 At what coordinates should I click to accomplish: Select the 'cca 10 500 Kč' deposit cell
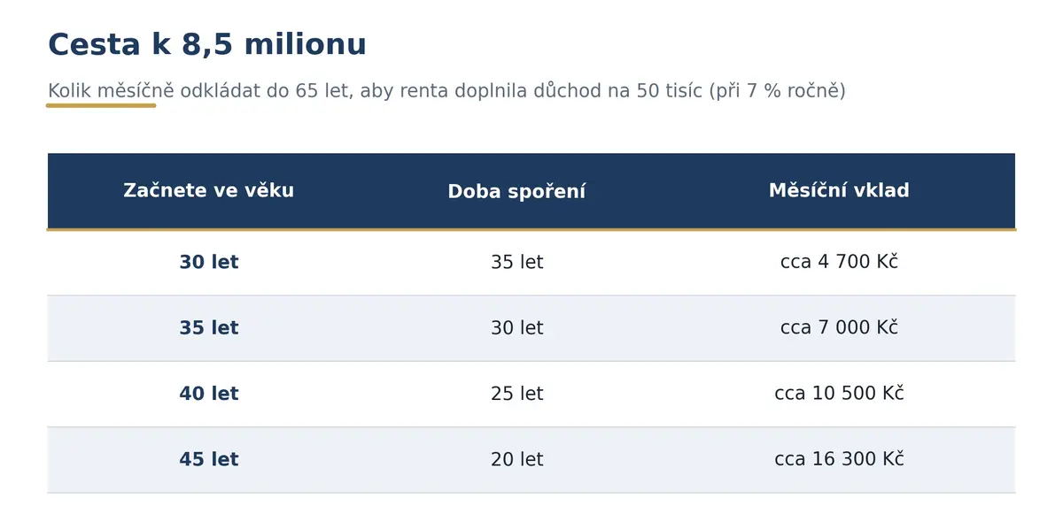tap(839, 394)
